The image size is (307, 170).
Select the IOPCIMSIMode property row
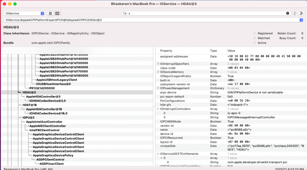(x=231, y=121)
